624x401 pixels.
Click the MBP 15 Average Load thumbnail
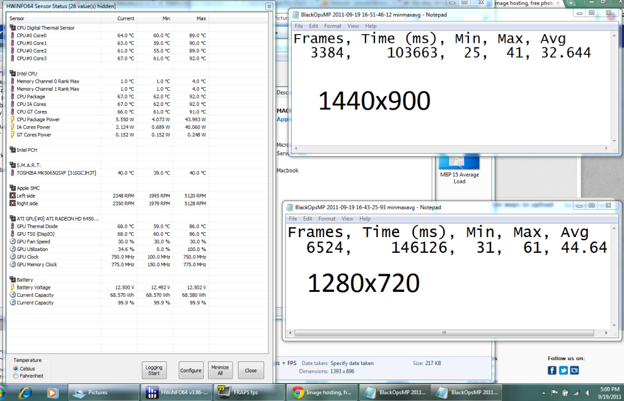(459, 162)
